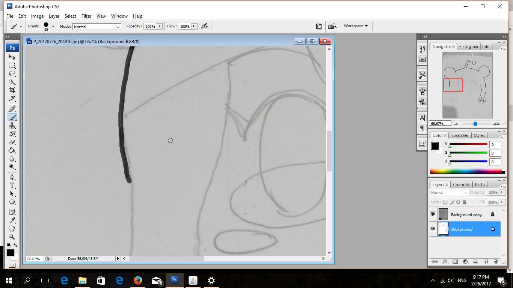Toggle lock image pixels
Screen dimensions: 513x288
point(452,202)
